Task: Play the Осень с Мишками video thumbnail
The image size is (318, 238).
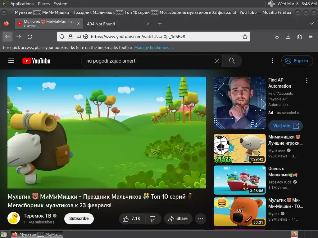Action: pyautogui.click(x=239, y=180)
